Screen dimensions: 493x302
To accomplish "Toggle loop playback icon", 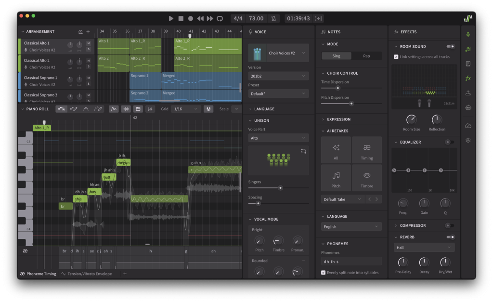I will click(220, 18).
